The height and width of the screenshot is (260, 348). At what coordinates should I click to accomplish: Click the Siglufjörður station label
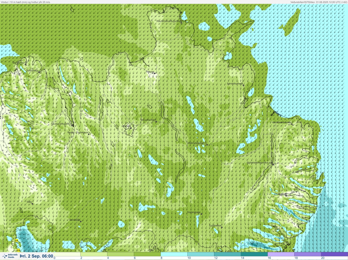(18, 63)
